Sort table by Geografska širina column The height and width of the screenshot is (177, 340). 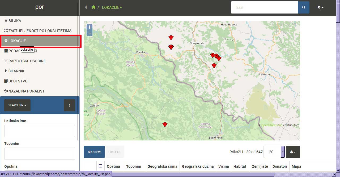(162, 166)
